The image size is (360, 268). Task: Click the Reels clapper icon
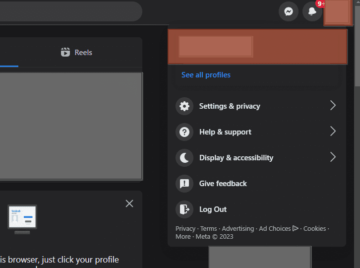(65, 52)
